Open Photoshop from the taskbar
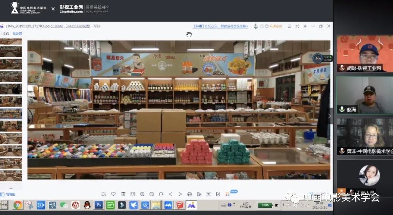 click(x=99, y=205)
